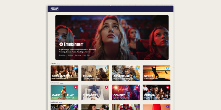Click the 'Food&Drink' section heading
This screenshot has height=110, width=221.
tap(54, 102)
